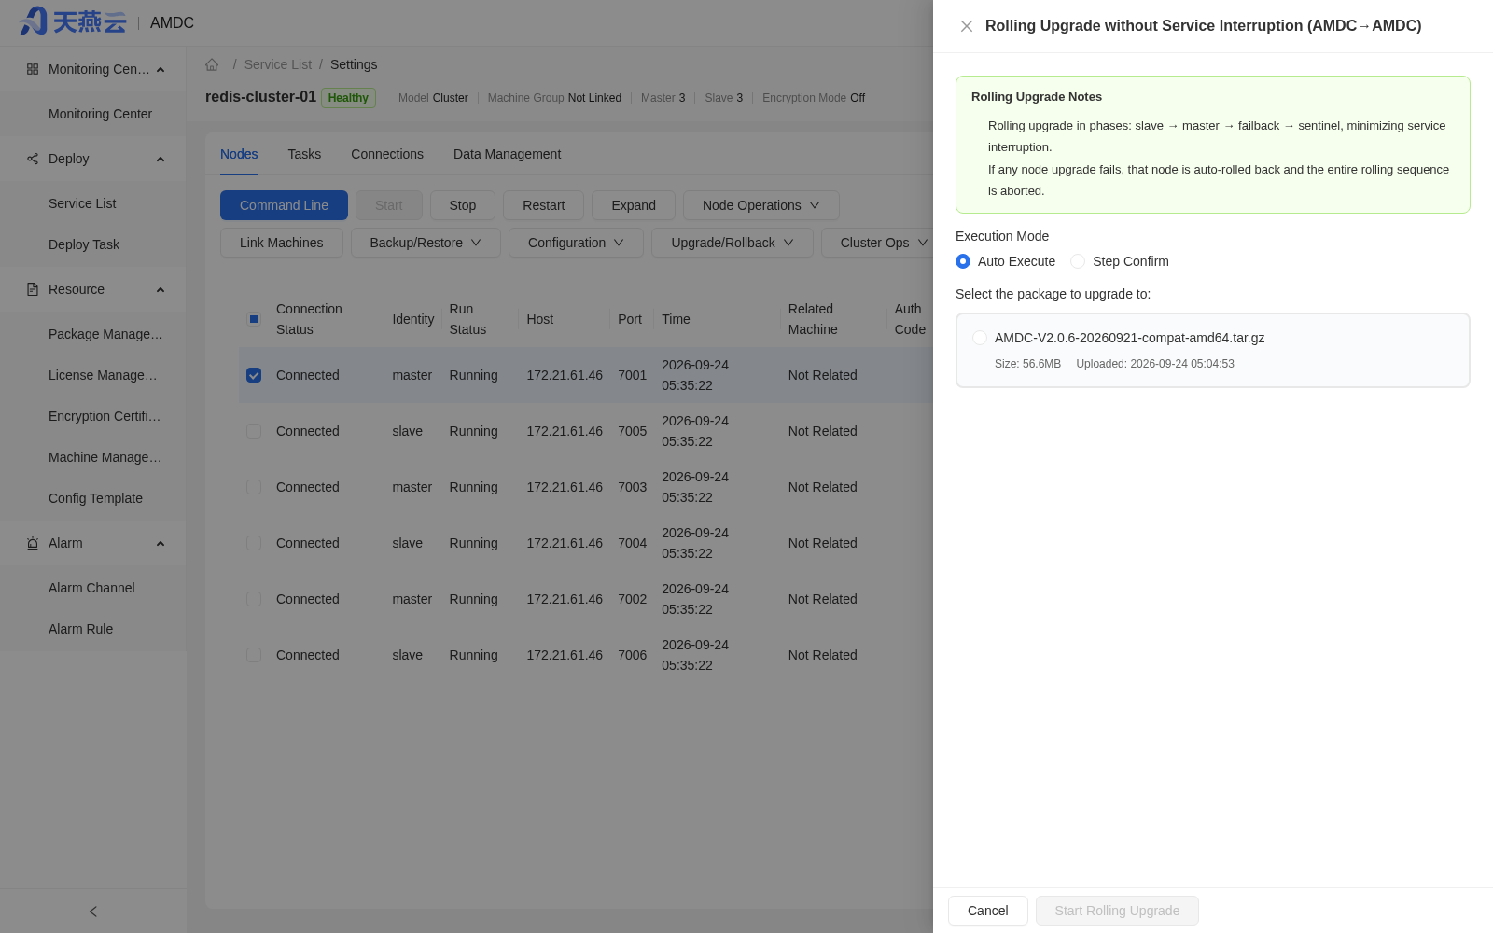Open the Upgrade/Rollback dropdown
Image resolution: width=1493 pixels, height=933 pixels.
coord(732,243)
